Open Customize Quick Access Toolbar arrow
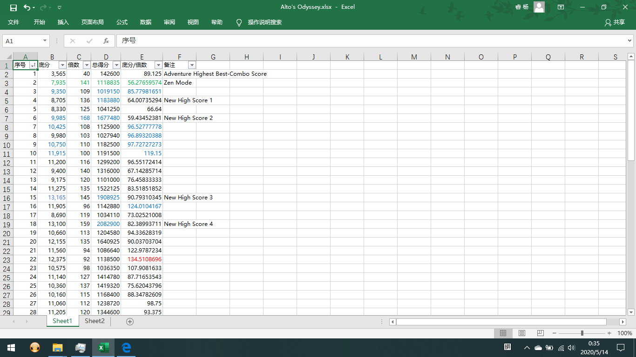This screenshot has width=636, height=357. coord(59,8)
